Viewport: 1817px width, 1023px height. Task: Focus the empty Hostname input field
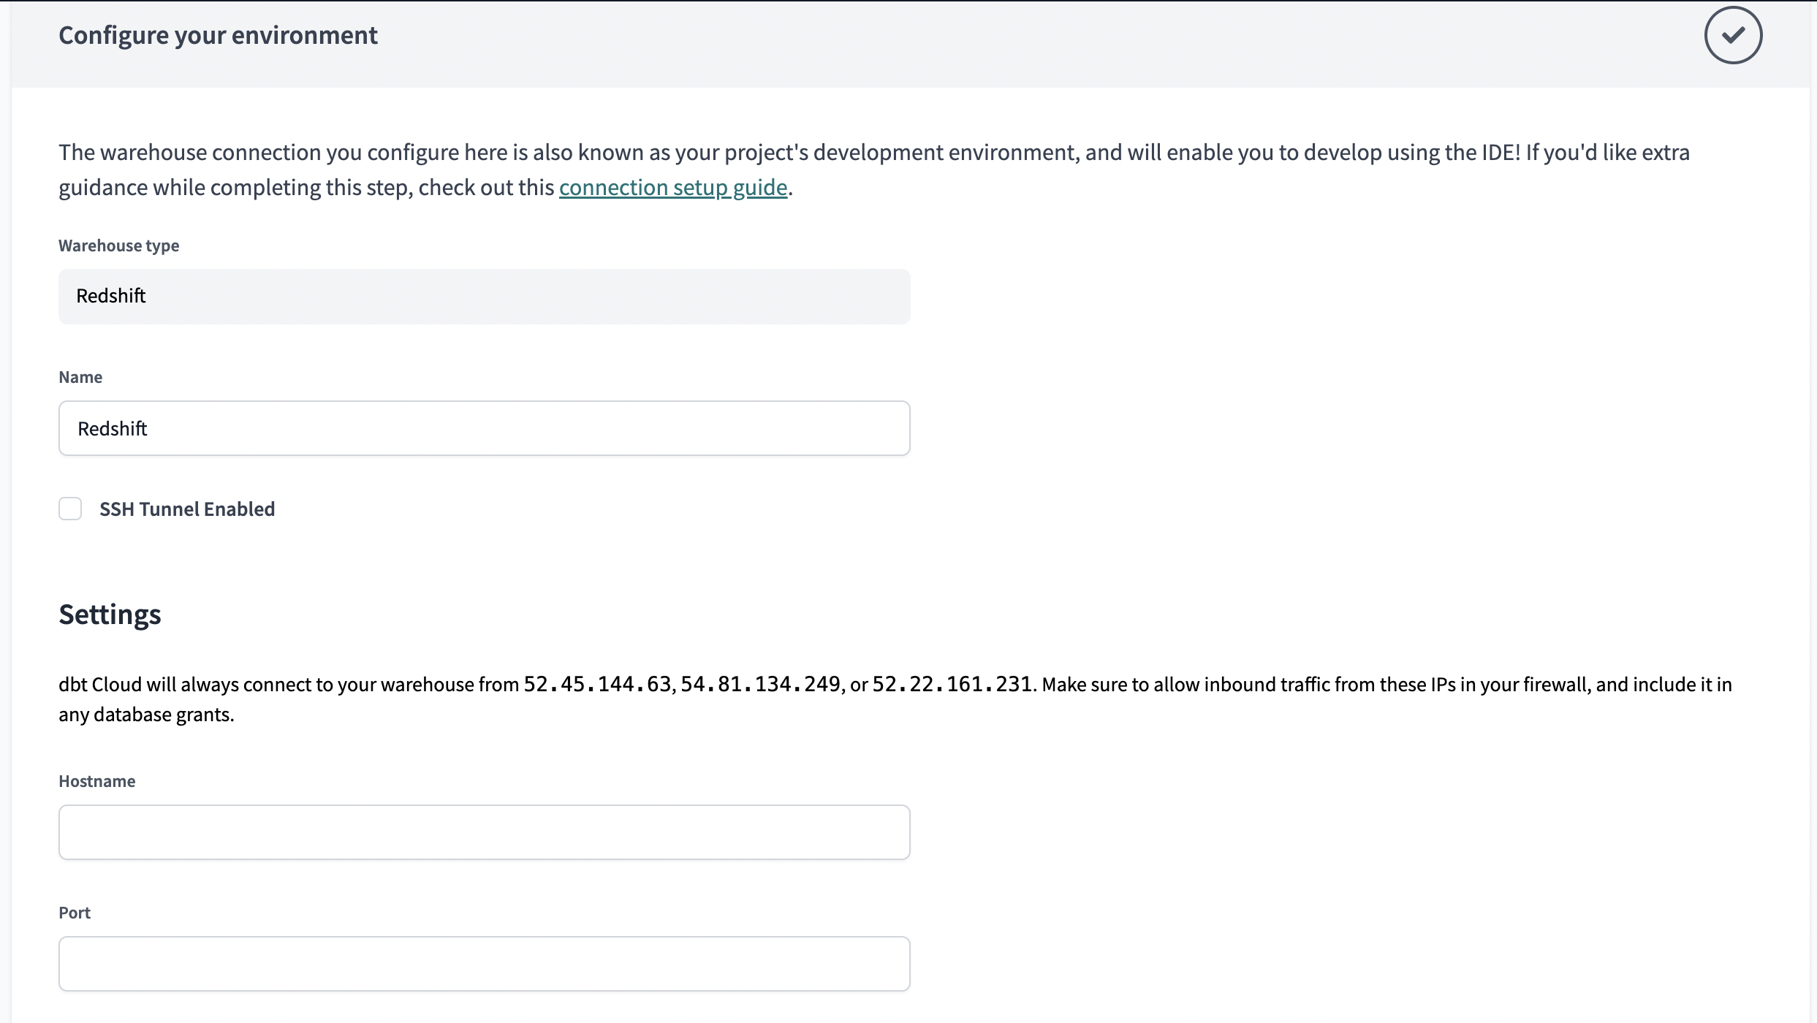484,832
